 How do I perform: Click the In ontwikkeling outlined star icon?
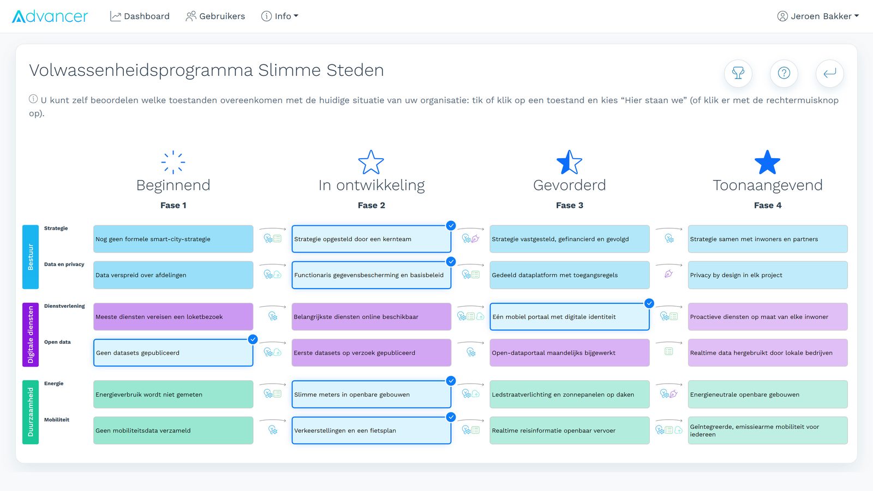click(371, 162)
